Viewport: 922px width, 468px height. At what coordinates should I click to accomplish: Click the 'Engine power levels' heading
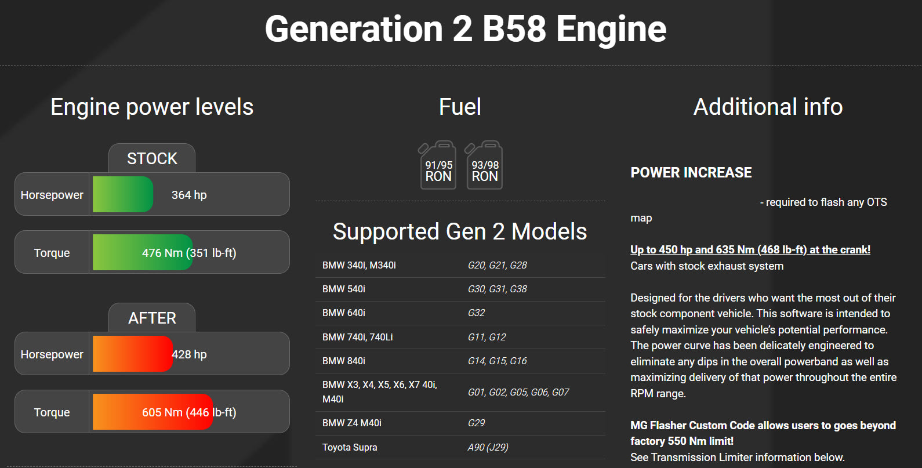152,107
